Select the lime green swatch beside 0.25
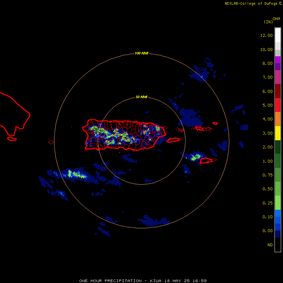 (278, 203)
